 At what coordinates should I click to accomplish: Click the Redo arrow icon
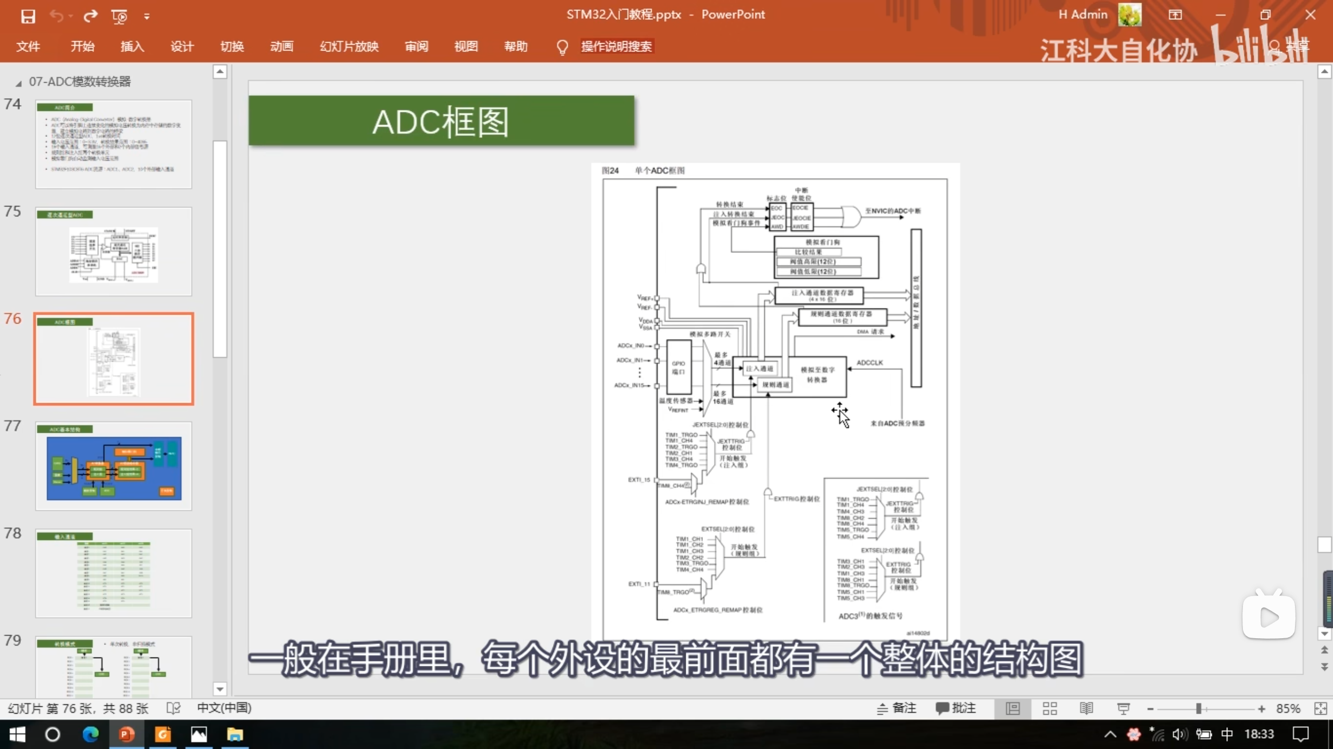91,16
